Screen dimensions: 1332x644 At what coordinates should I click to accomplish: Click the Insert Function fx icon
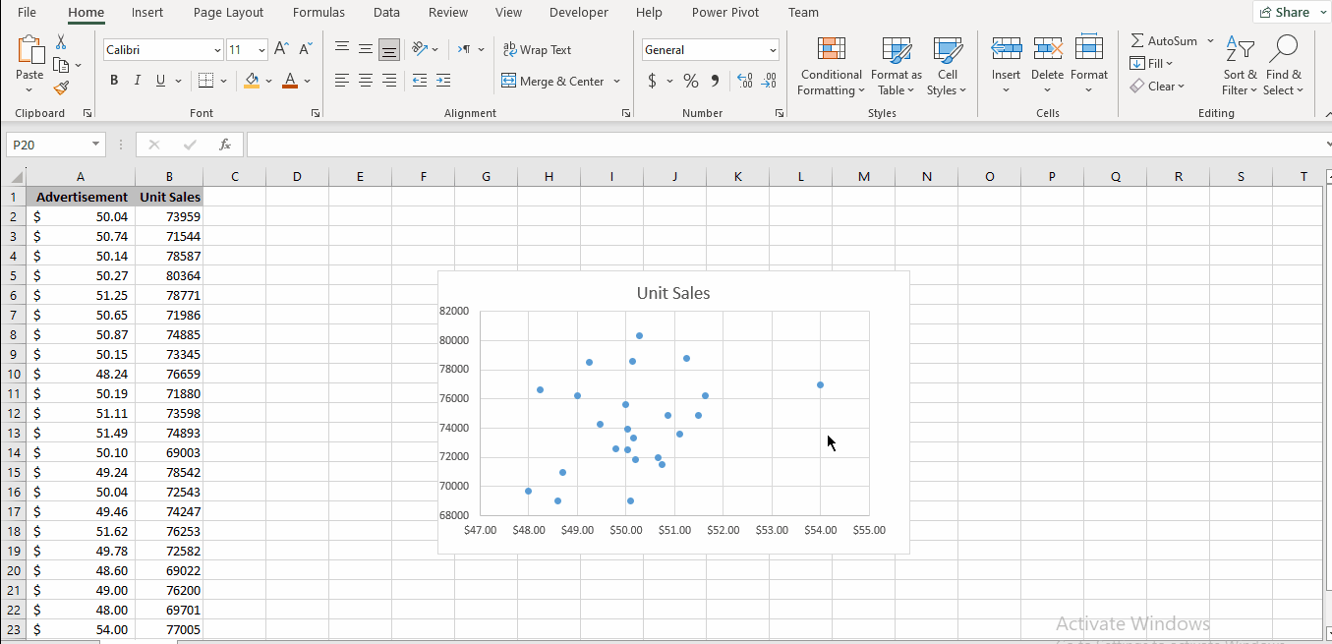(x=225, y=145)
